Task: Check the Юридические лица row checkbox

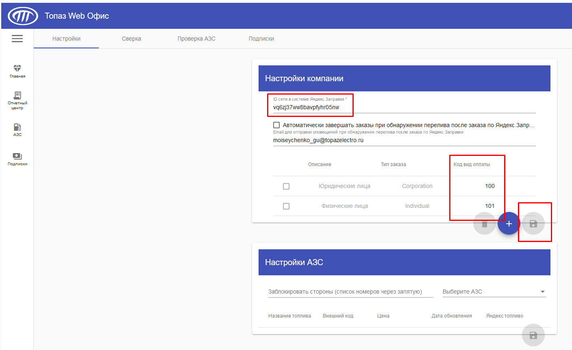Action: click(x=286, y=186)
